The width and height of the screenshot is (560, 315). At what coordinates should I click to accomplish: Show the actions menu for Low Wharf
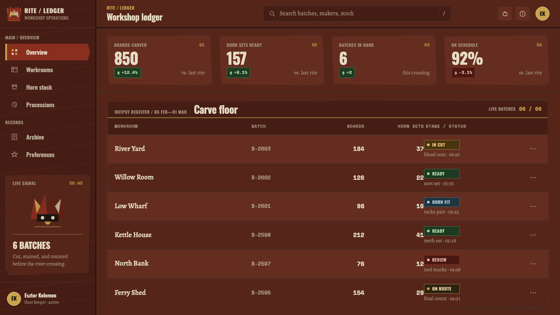533,206
